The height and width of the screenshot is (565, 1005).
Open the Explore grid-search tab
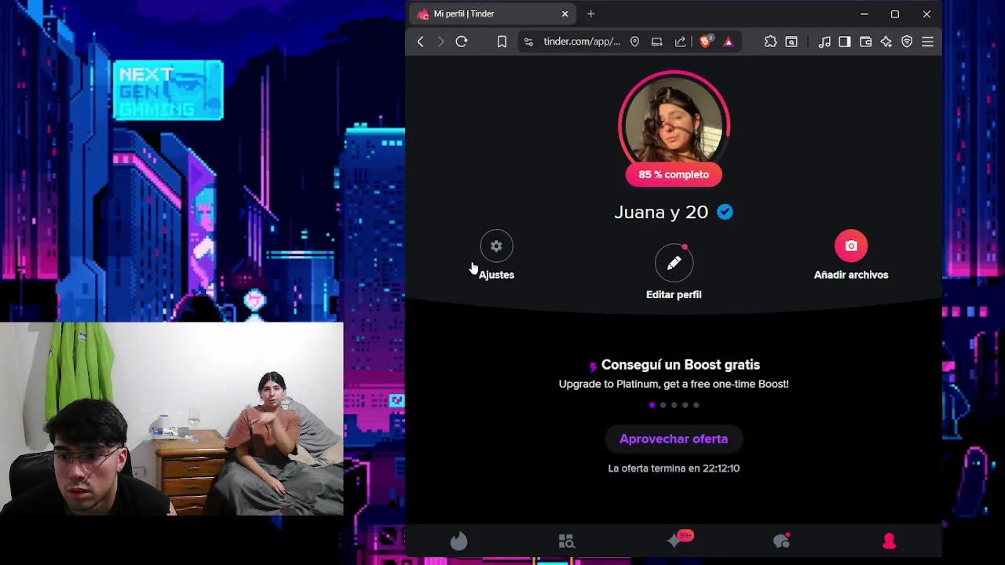(x=566, y=541)
